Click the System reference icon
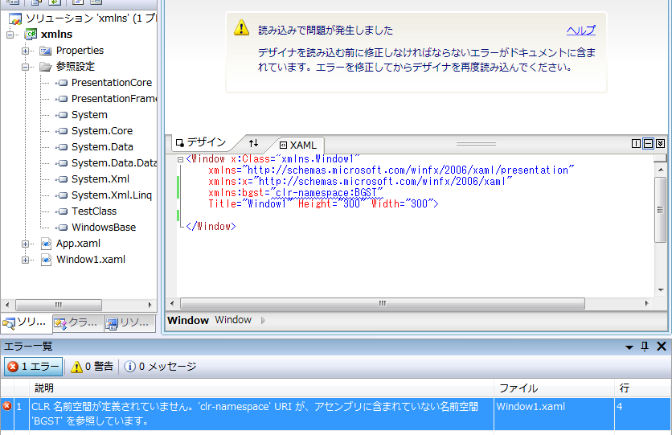The image size is (672, 435). pos(62,115)
